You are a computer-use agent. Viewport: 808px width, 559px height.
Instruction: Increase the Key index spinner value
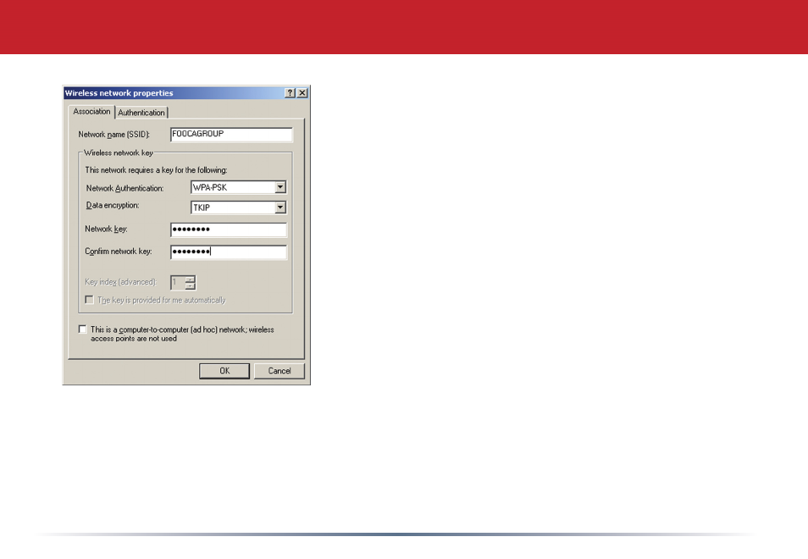[x=191, y=279]
